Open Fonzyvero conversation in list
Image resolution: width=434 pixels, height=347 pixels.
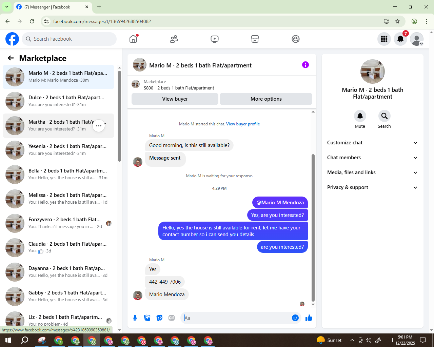click(x=59, y=223)
